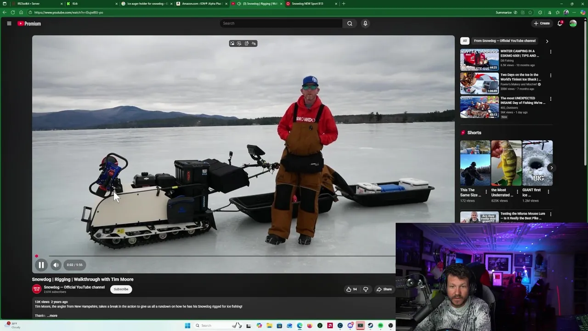The image size is (588, 331).
Task: Open the YouTube hamburger guide menu
Action: coord(9,23)
